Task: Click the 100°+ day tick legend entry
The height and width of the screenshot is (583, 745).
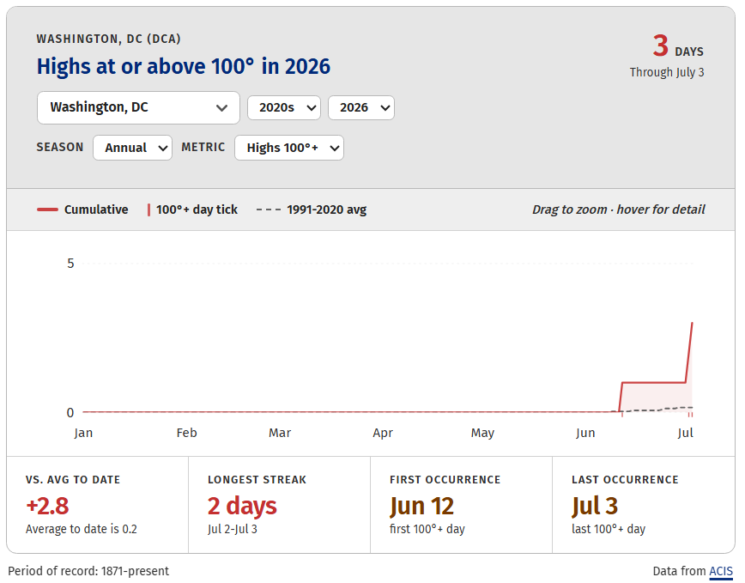Action: click(x=192, y=210)
